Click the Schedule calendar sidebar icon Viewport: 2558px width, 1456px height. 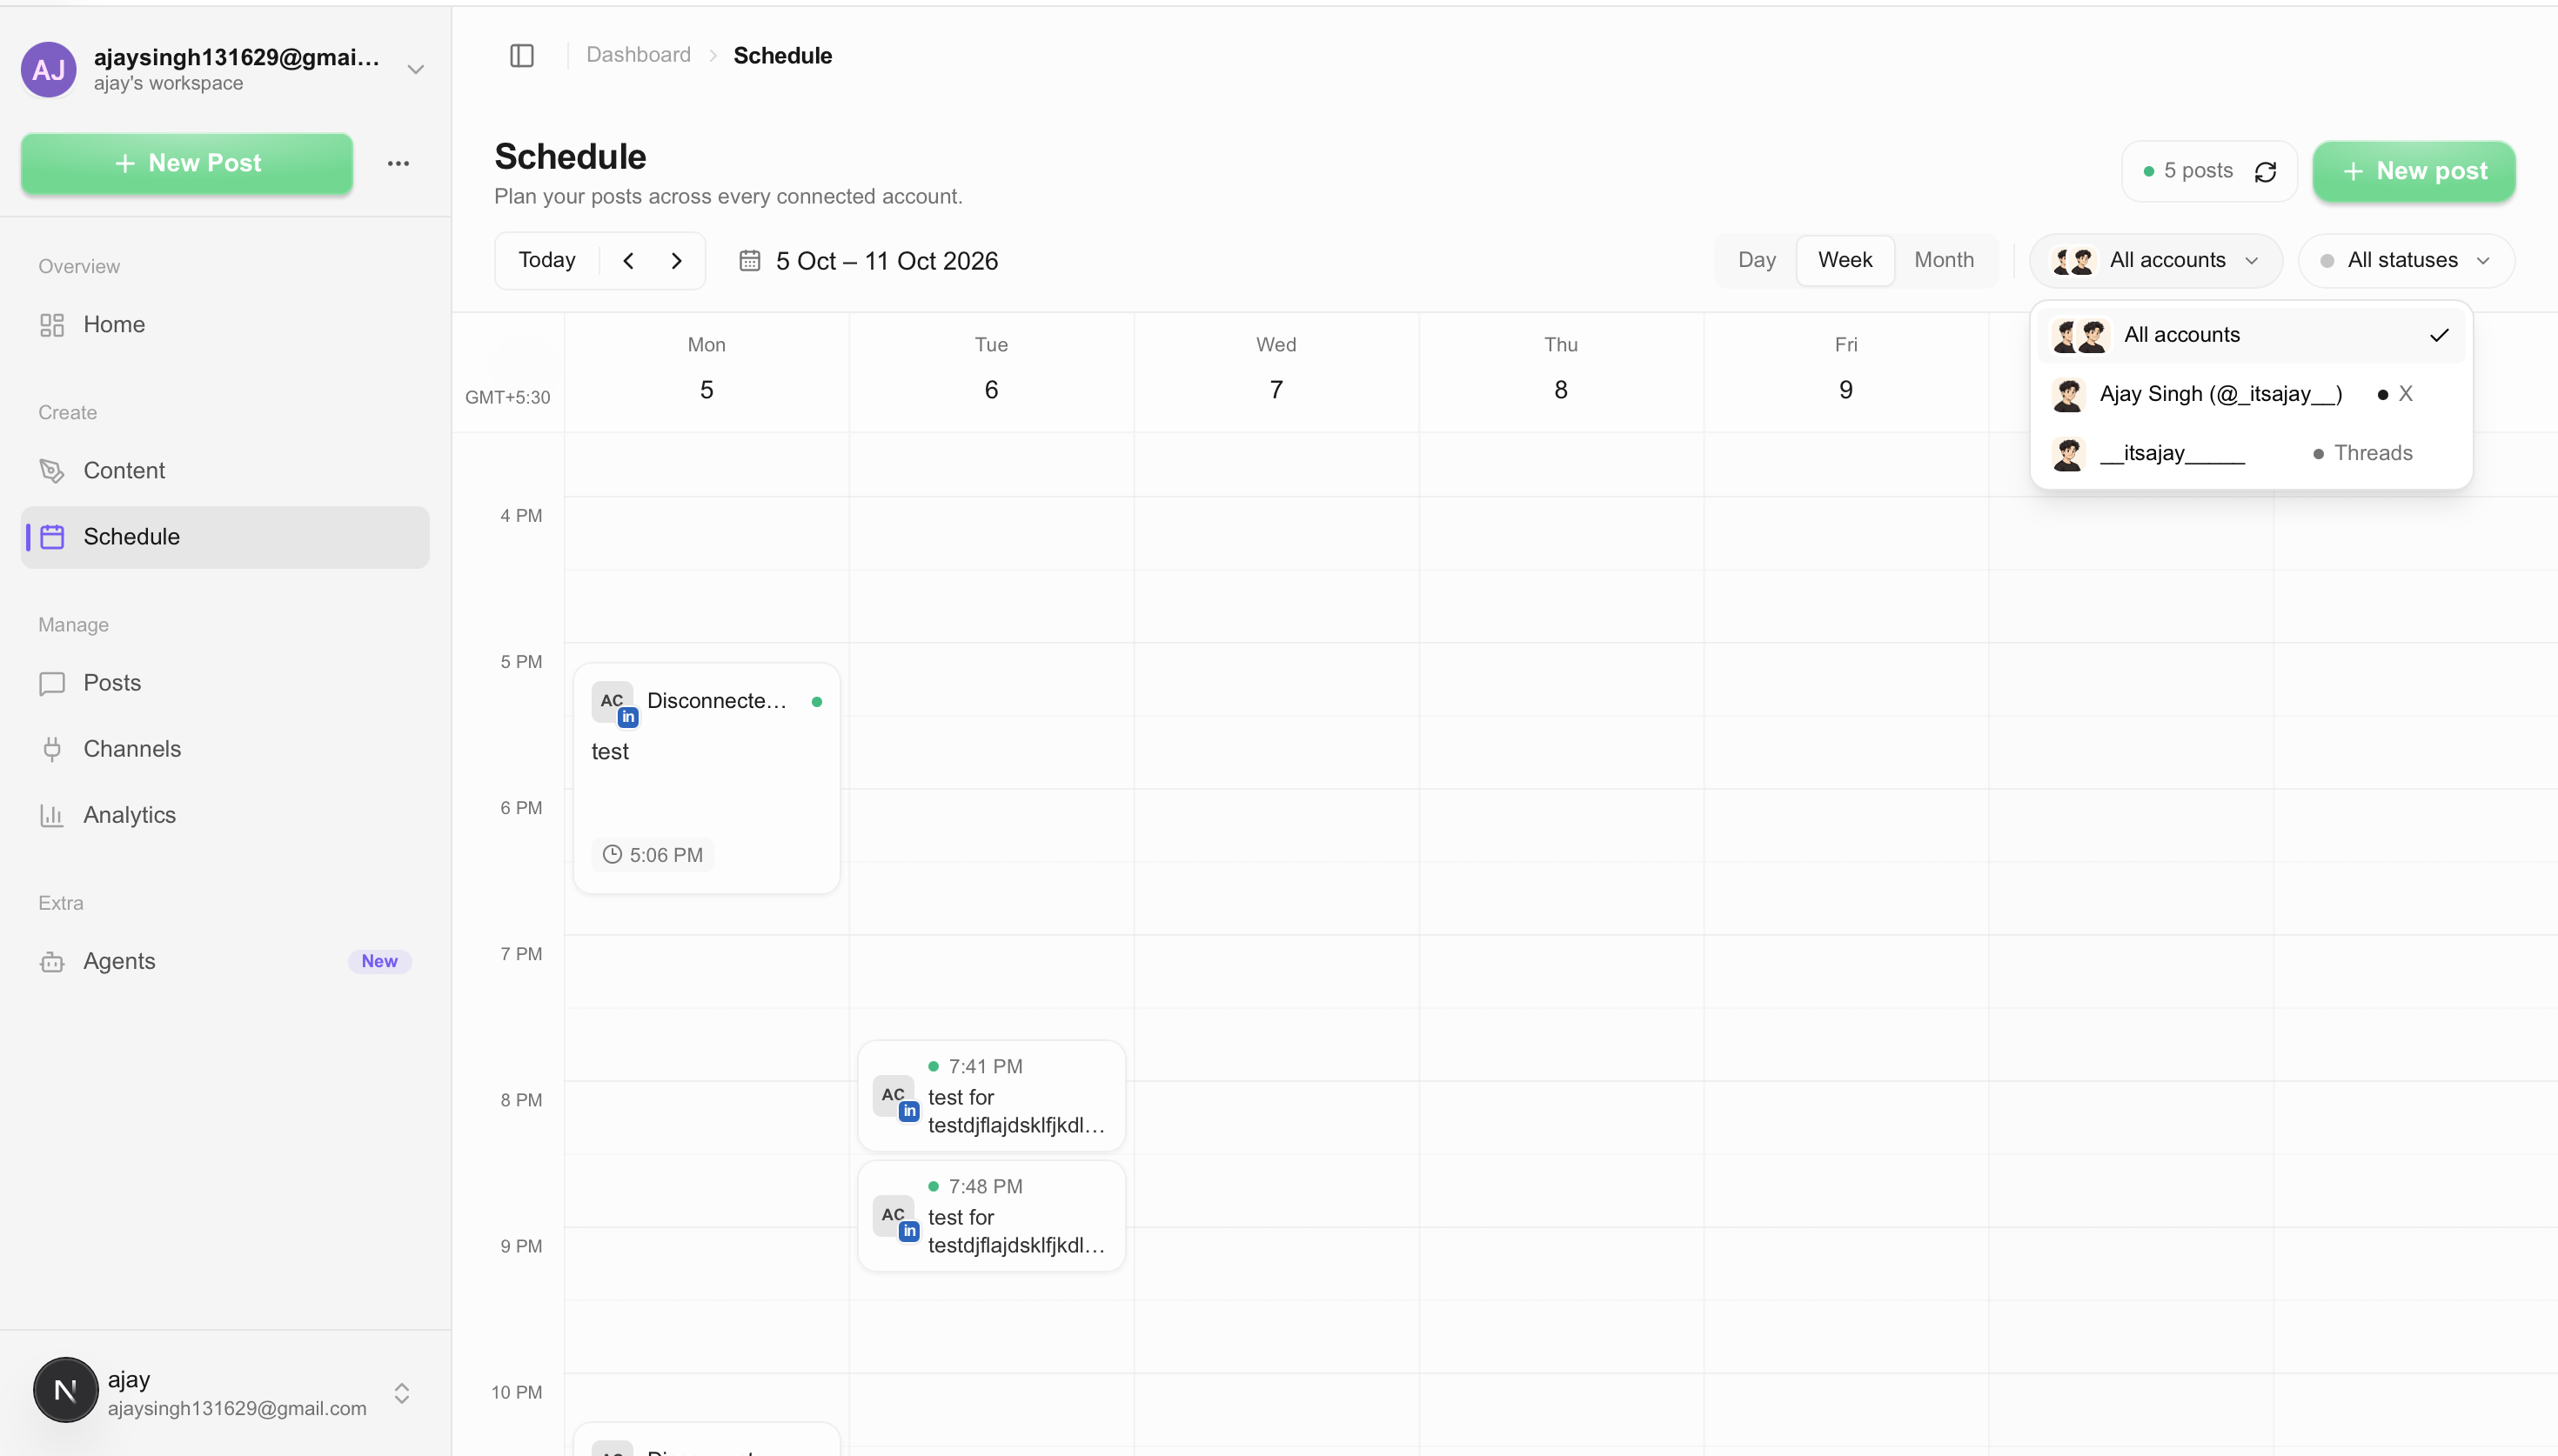click(x=52, y=537)
